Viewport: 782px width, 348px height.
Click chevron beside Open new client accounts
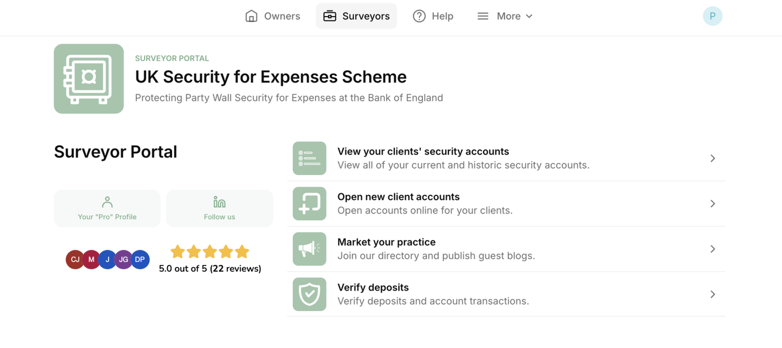713,204
